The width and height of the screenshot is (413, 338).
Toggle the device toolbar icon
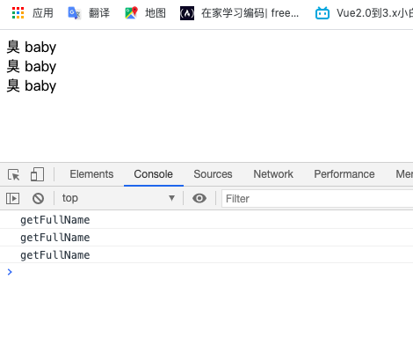[x=37, y=174]
